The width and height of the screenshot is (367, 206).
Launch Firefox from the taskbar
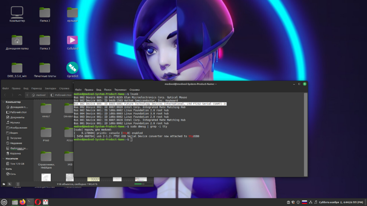coord(22,202)
